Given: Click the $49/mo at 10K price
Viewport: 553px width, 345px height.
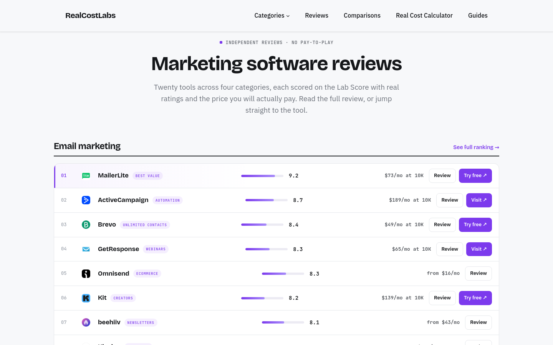Looking at the screenshot, I should 404,225.
